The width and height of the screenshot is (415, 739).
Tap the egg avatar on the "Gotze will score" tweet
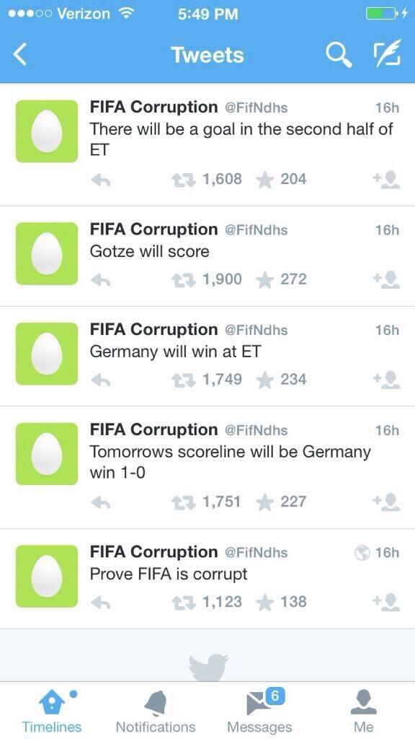coord(47,253)
